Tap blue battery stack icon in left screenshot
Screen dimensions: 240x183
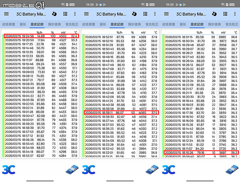[72, 170]
